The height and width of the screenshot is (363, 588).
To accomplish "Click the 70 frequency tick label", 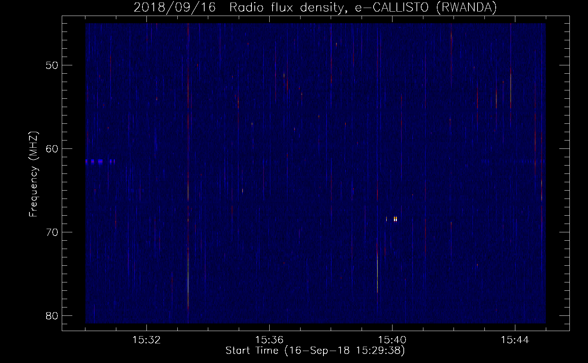I will (52, 232).
